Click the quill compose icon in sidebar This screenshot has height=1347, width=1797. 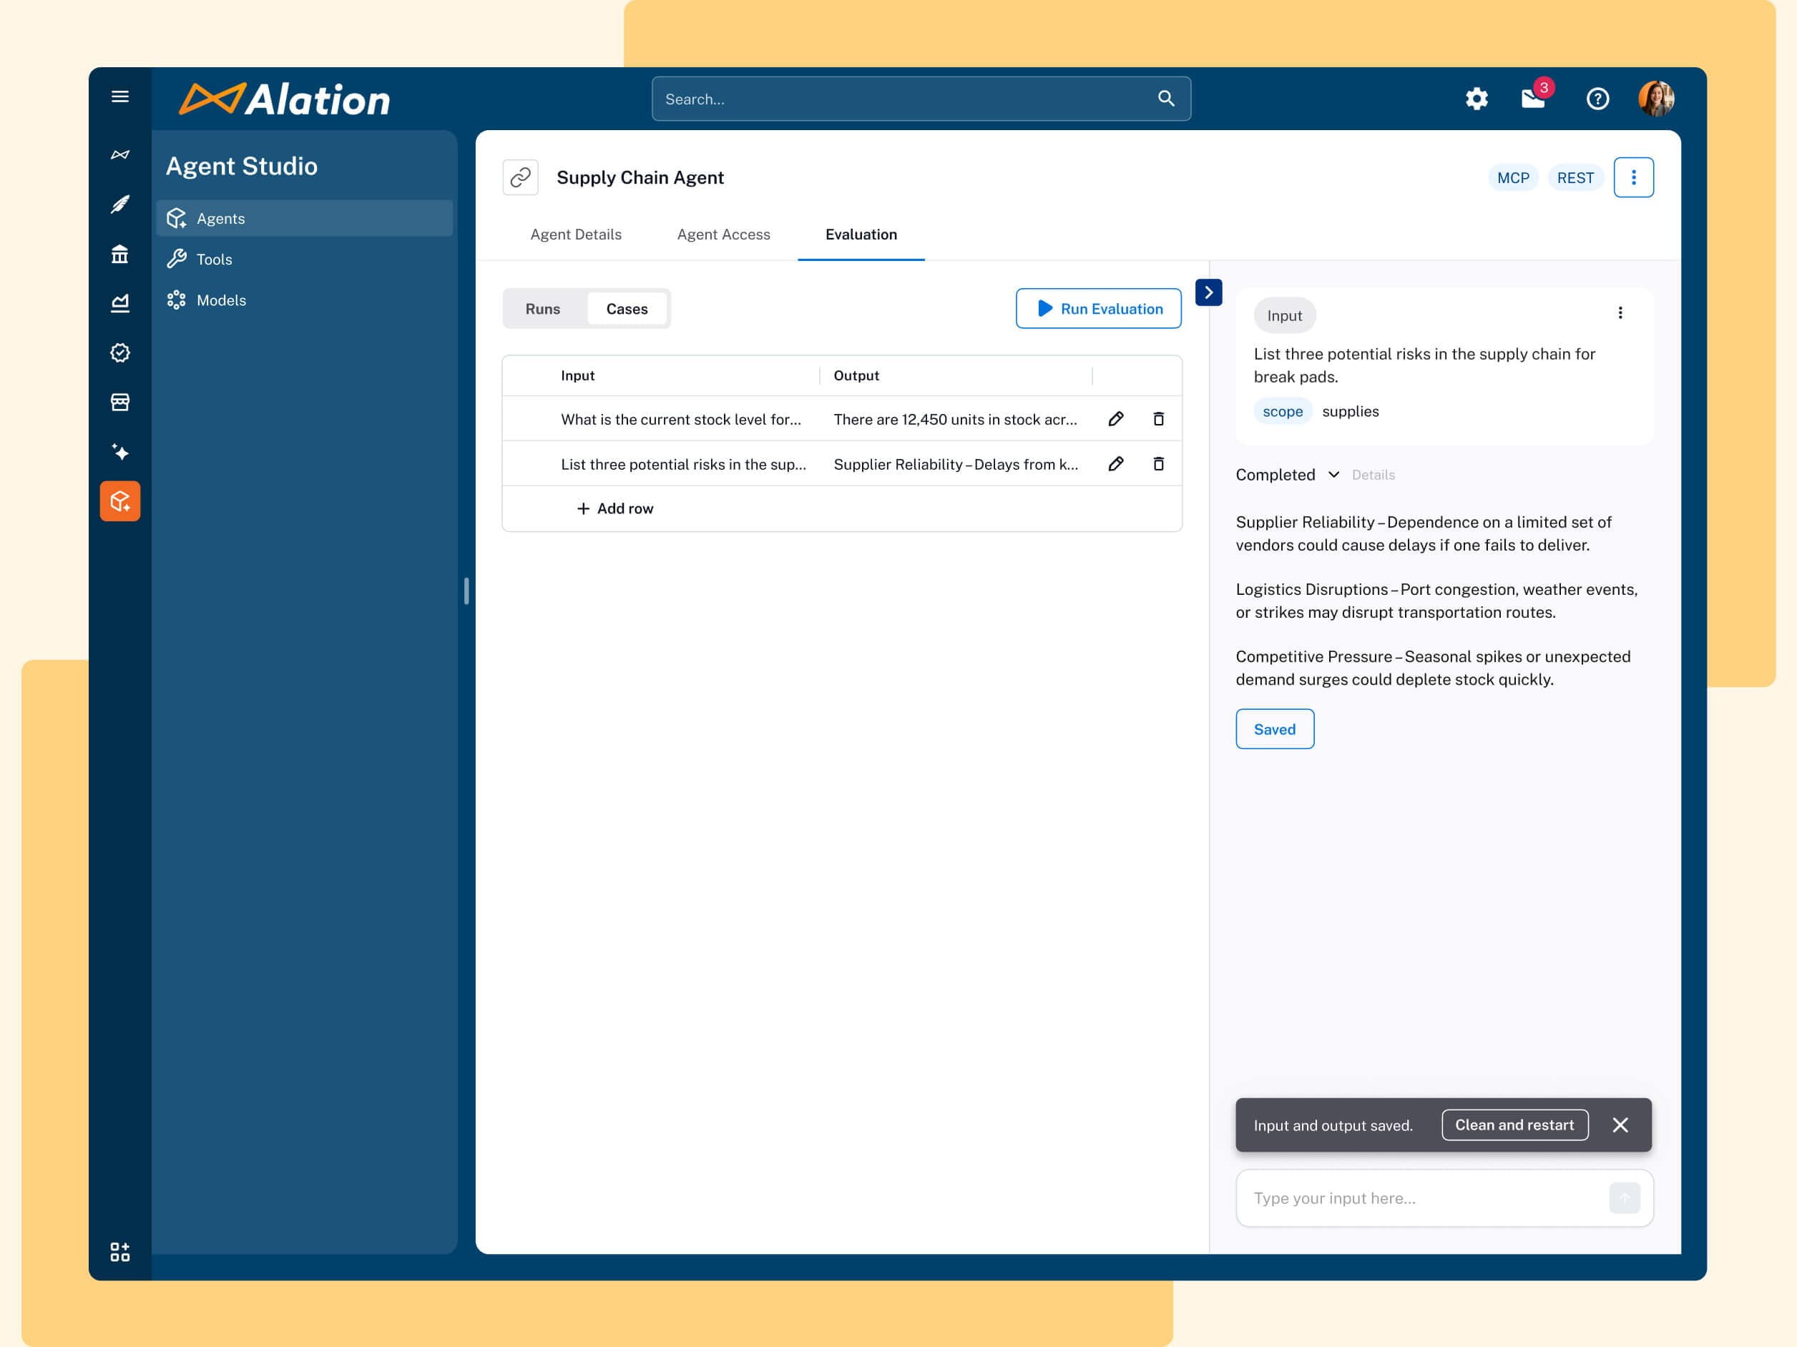120,205
